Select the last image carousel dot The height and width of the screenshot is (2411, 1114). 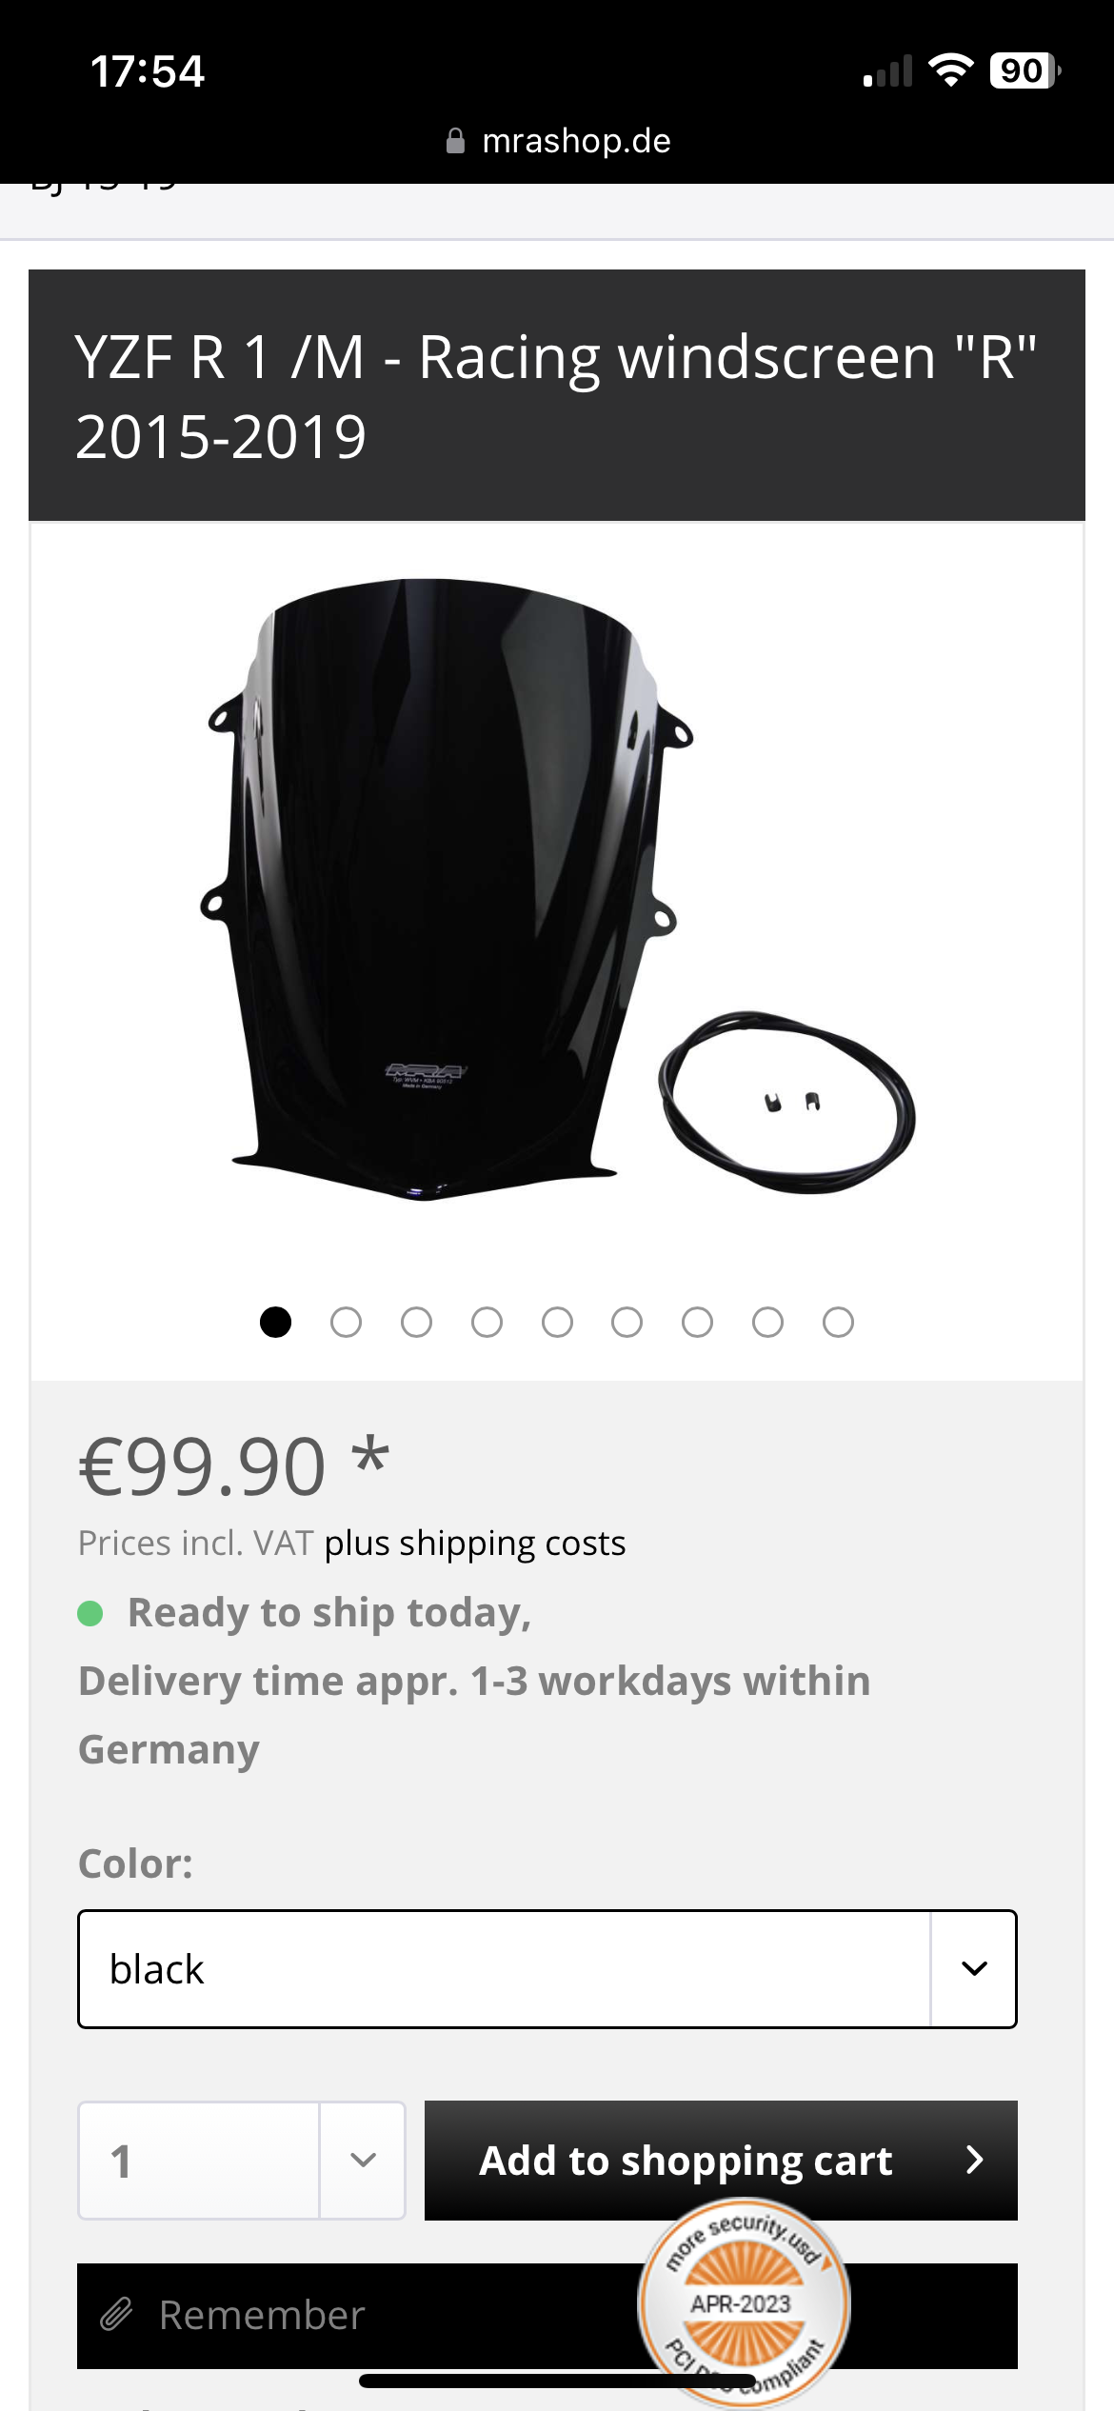(x=838, y=1322)
